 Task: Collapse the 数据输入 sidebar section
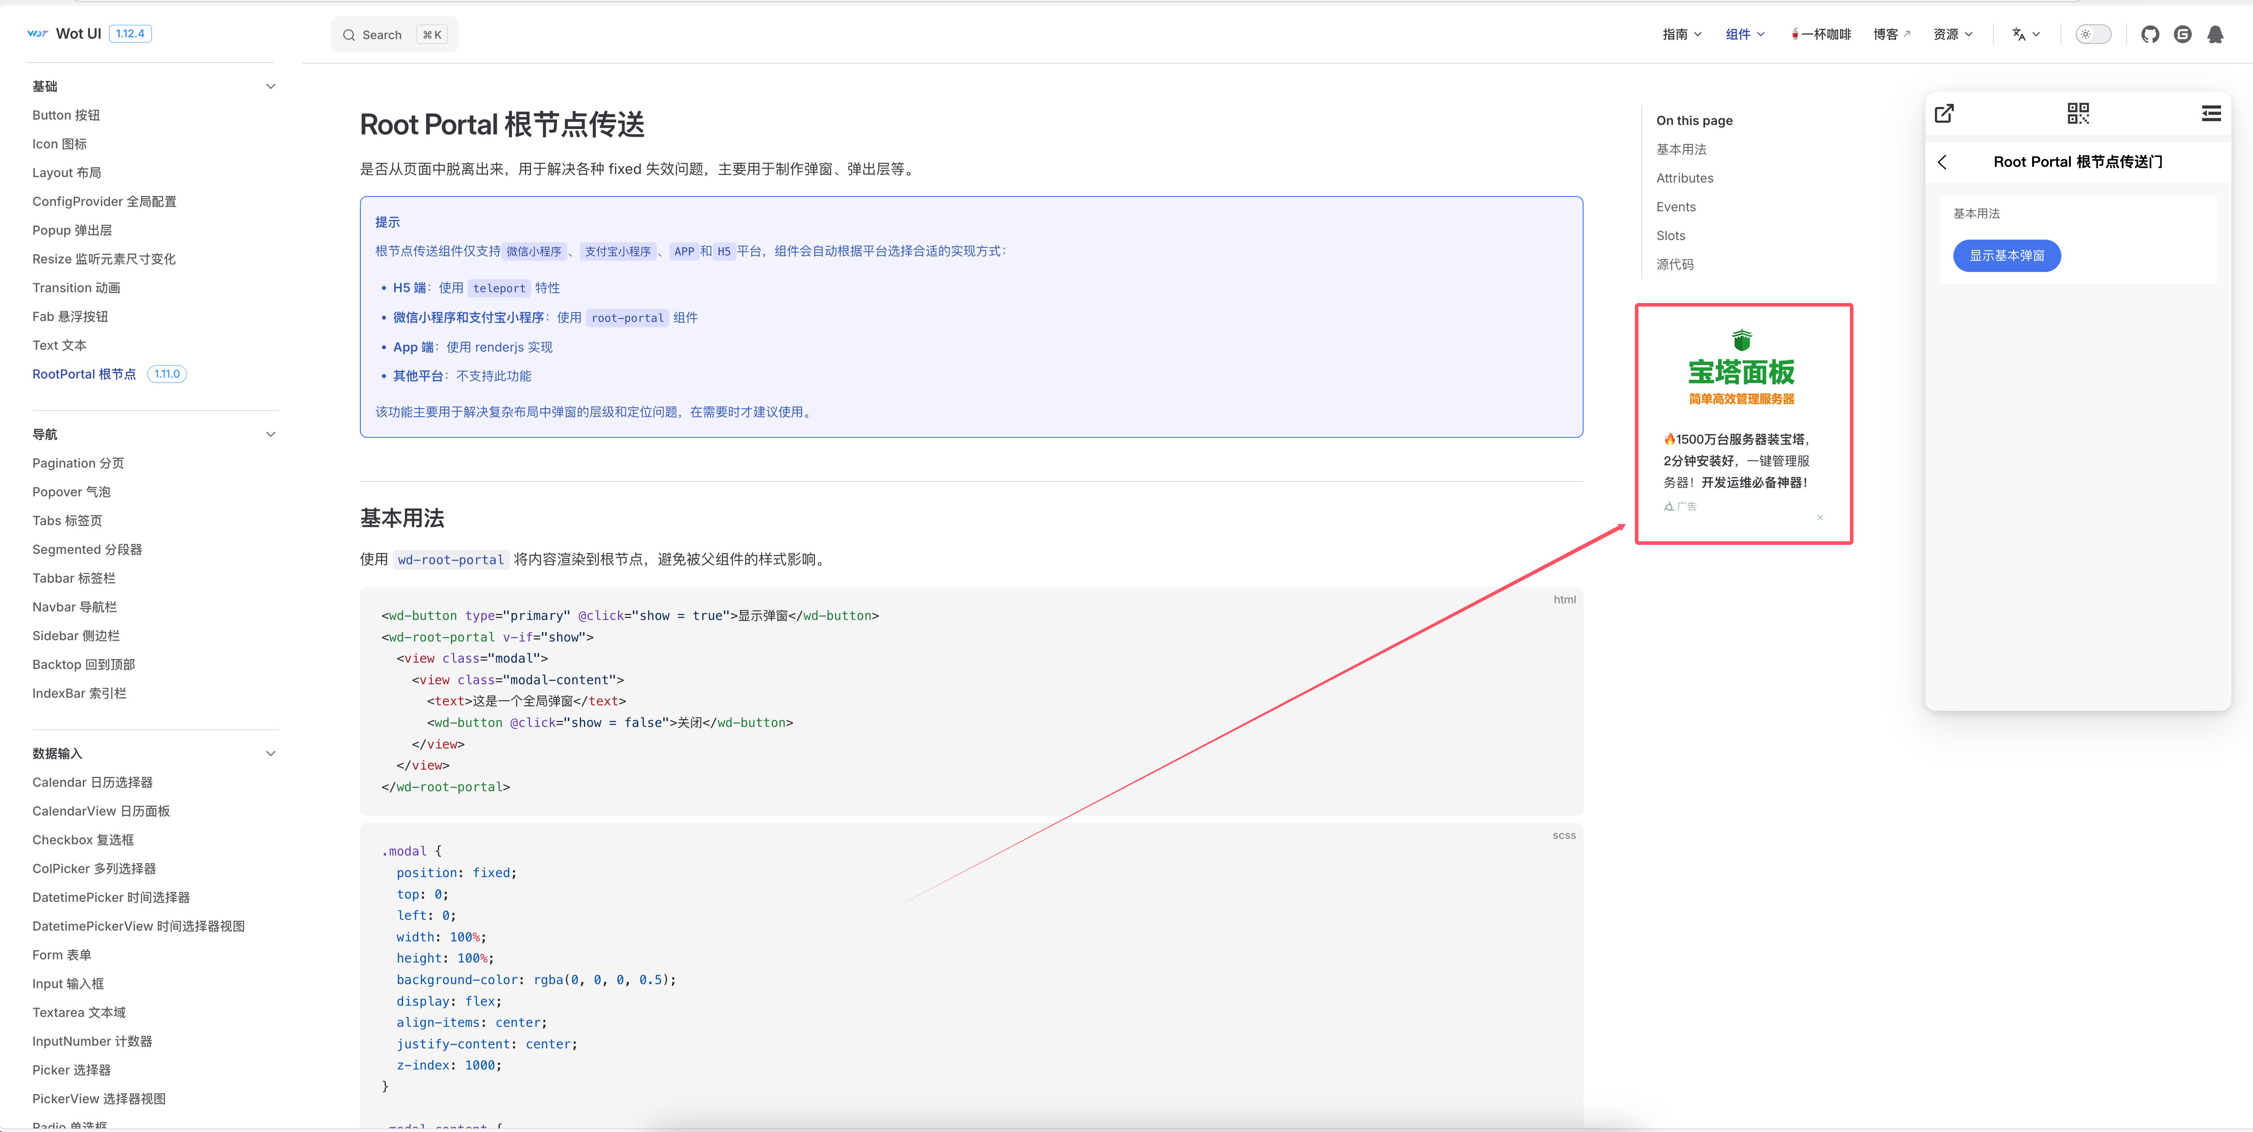coord(270,753)
